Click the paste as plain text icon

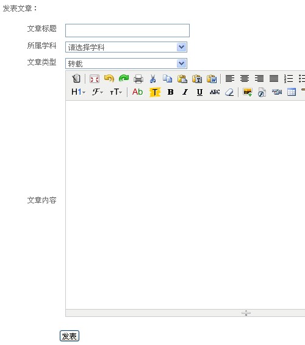(x=197, y=79)
